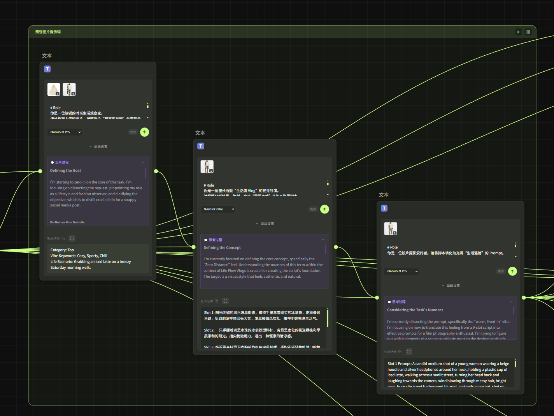Expand 高级设置 in the right text node
Screen dimensions: 554x416
pyautogui.click(x=451, y=286)
